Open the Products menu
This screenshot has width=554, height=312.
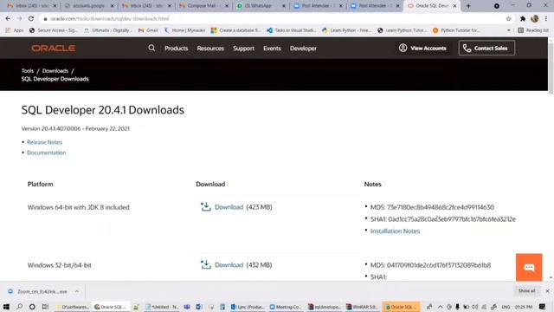pyautogui.click(x=176, y=49)
